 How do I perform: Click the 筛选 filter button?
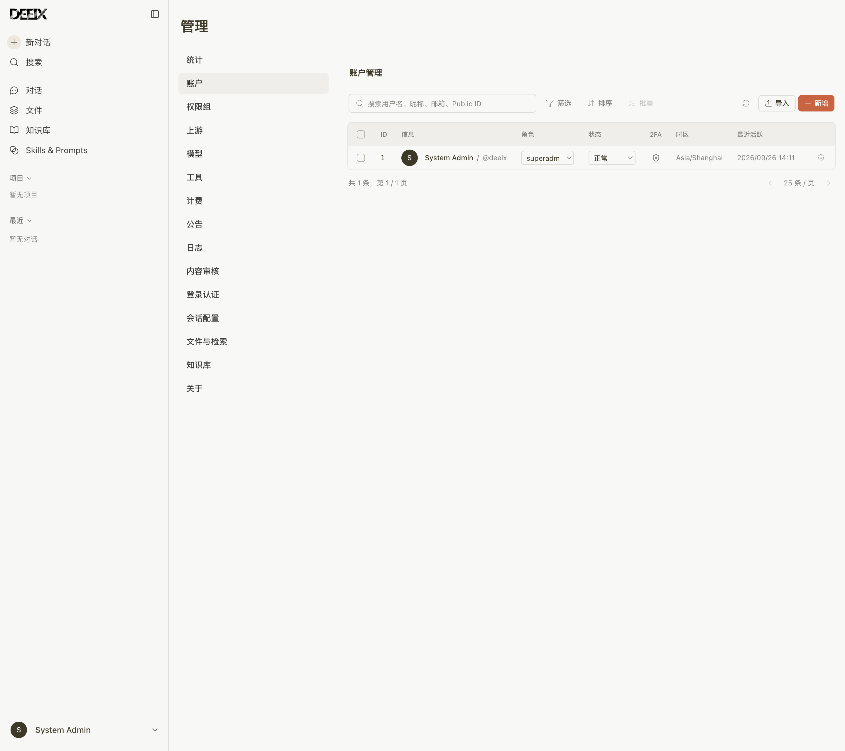pyautogui.click(x=559, y=103)
